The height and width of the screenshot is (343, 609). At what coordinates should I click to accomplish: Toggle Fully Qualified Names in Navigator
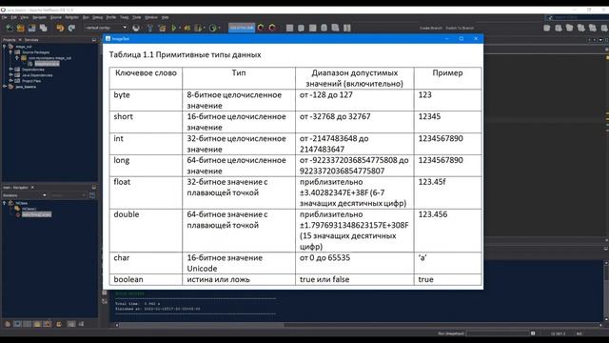(x=59, y=324)
